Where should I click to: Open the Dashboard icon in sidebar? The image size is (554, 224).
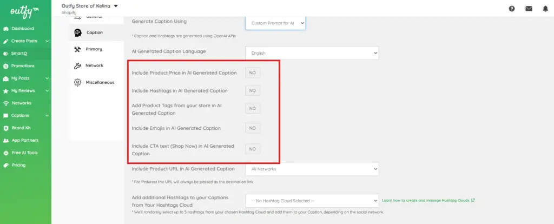click(5, 29)
